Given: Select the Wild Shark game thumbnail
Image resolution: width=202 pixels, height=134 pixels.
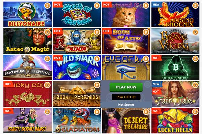Looking at the screenshot, I should tap(77, 68).
